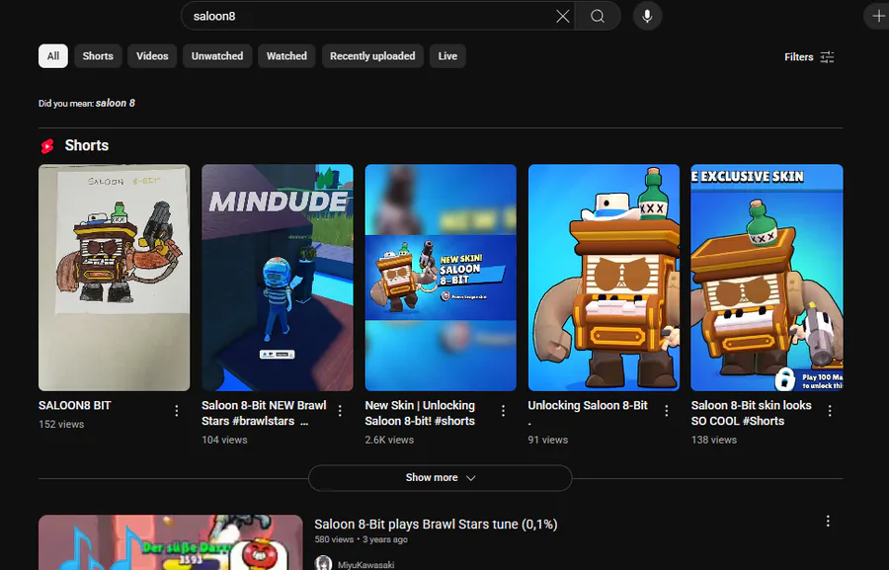Viewport: 889px width, 570px height.
Task: Open the Brawl Stars tune video thumbnail
Action: pos(171,542)
